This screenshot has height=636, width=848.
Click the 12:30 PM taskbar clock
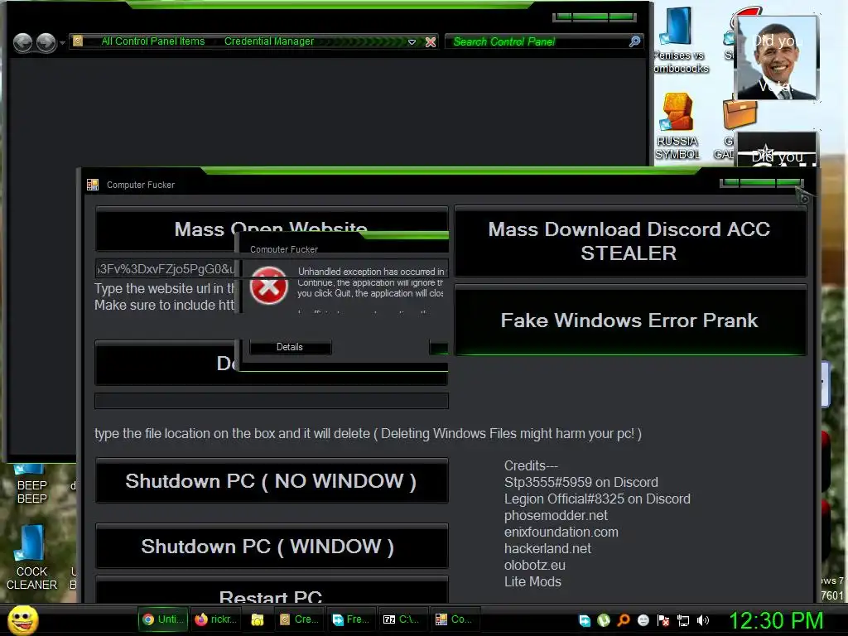[776, 620]
